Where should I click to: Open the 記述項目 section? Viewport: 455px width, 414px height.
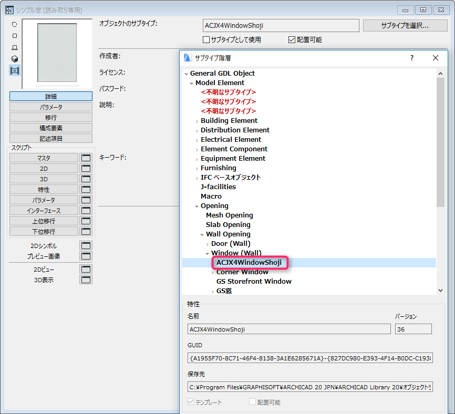tap(51, 138)
